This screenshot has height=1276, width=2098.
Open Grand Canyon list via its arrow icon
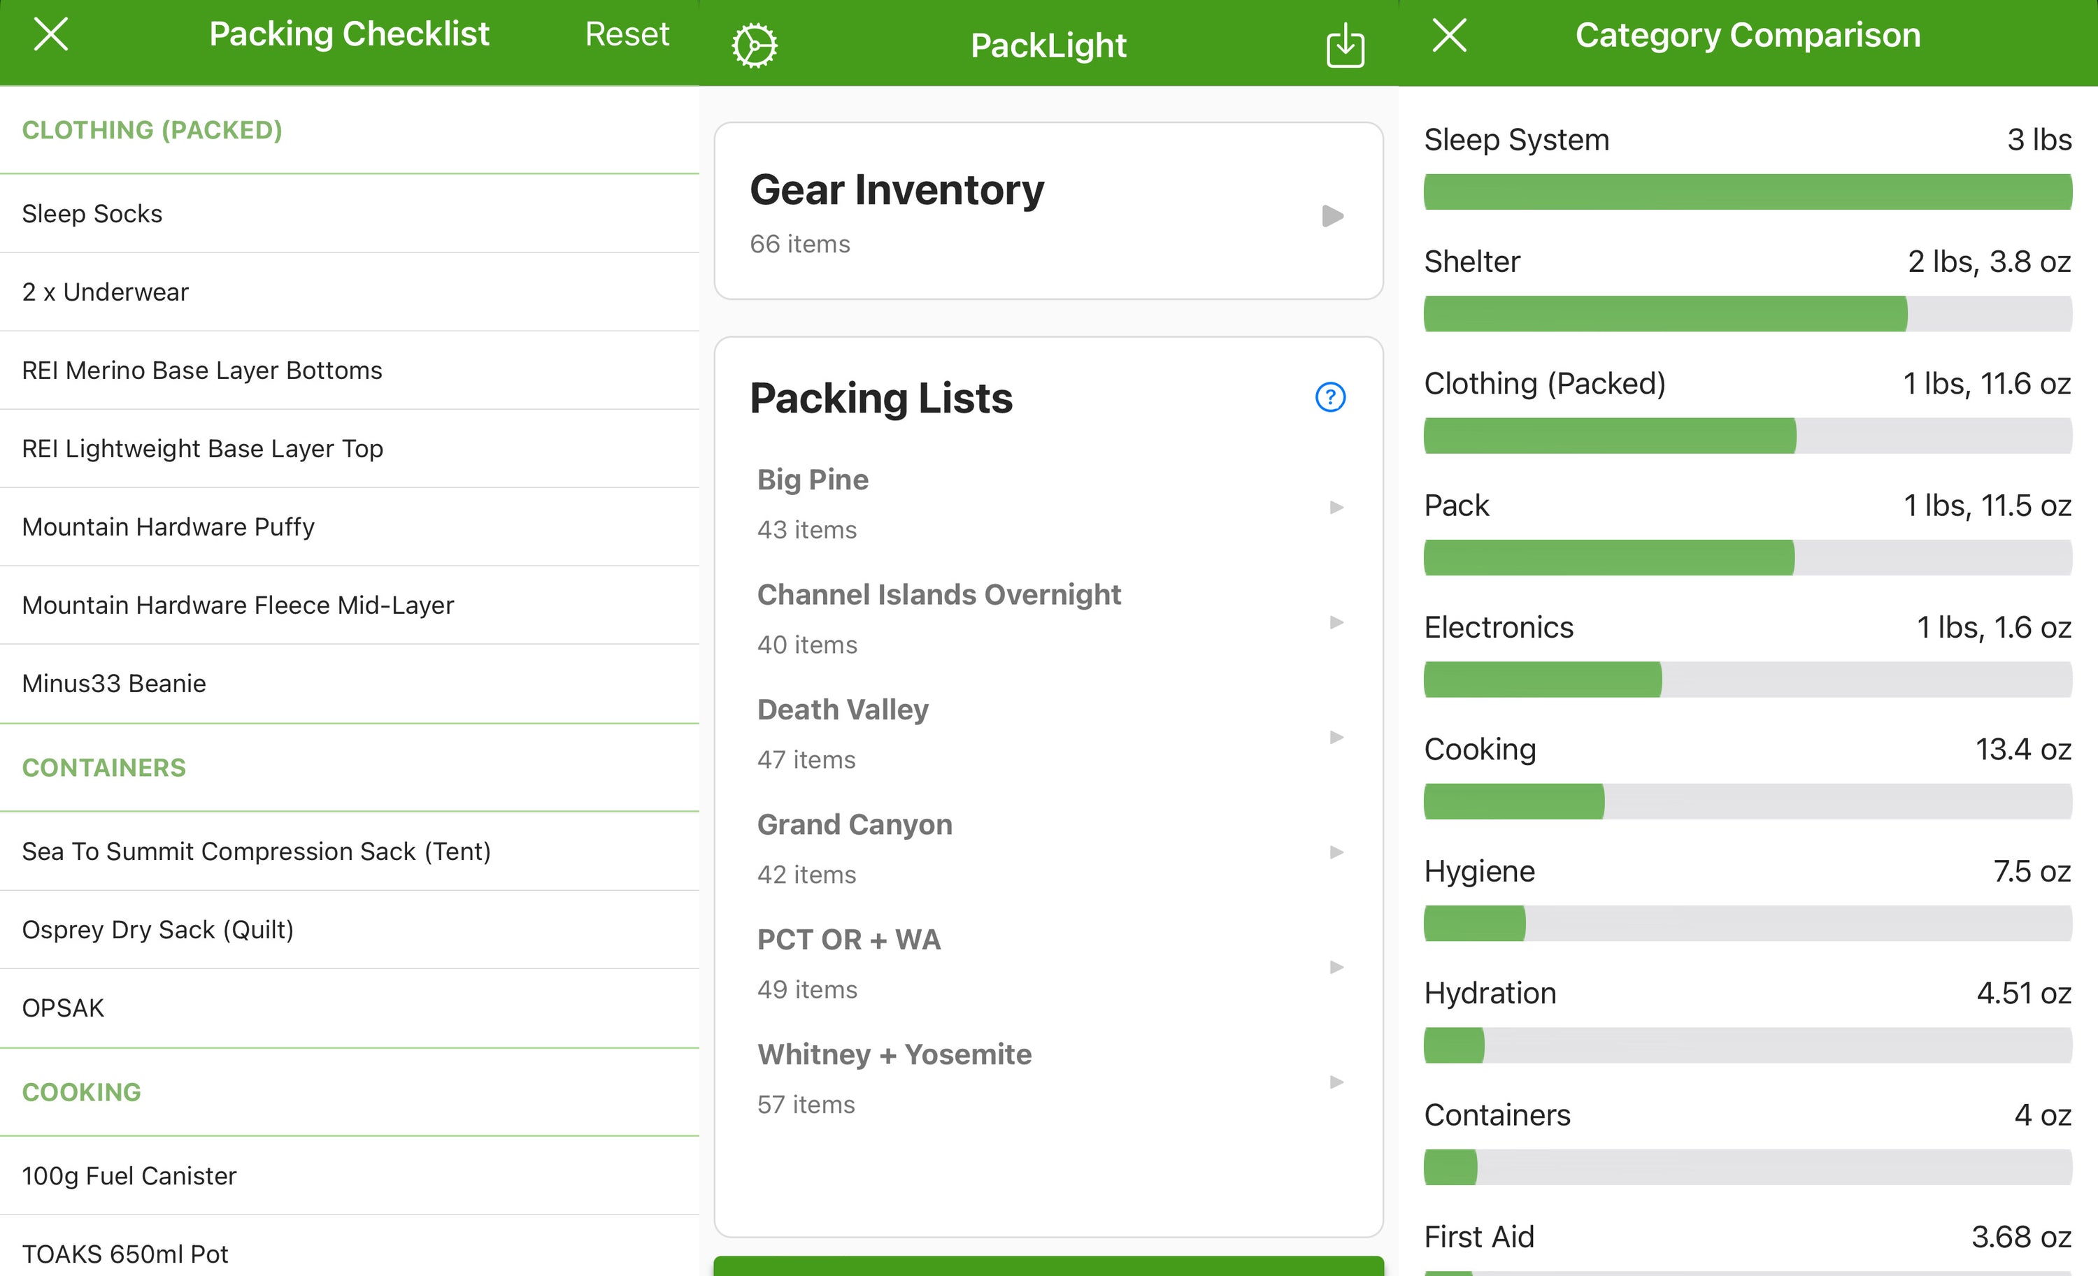[1336, 851]
